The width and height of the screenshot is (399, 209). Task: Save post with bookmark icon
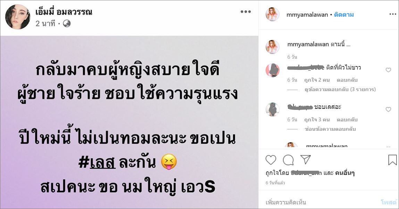tap(392, 160)
